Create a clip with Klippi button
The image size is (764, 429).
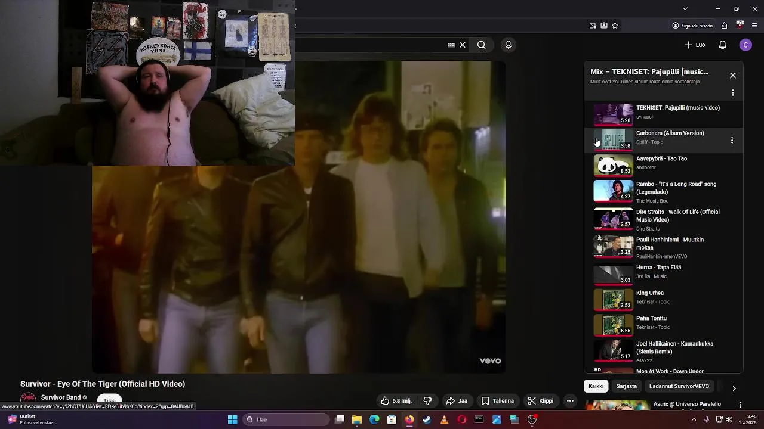pyautogui.click(x=540, y=401)
